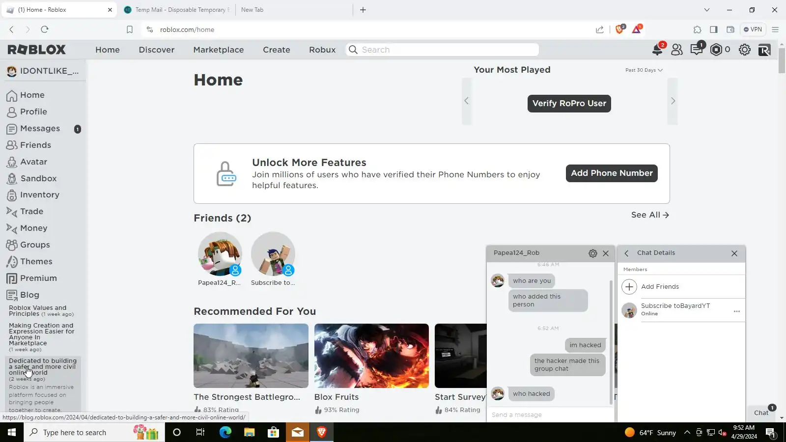Open the Robux balance icon
This screenshot has width=786, height=442.
716,50
